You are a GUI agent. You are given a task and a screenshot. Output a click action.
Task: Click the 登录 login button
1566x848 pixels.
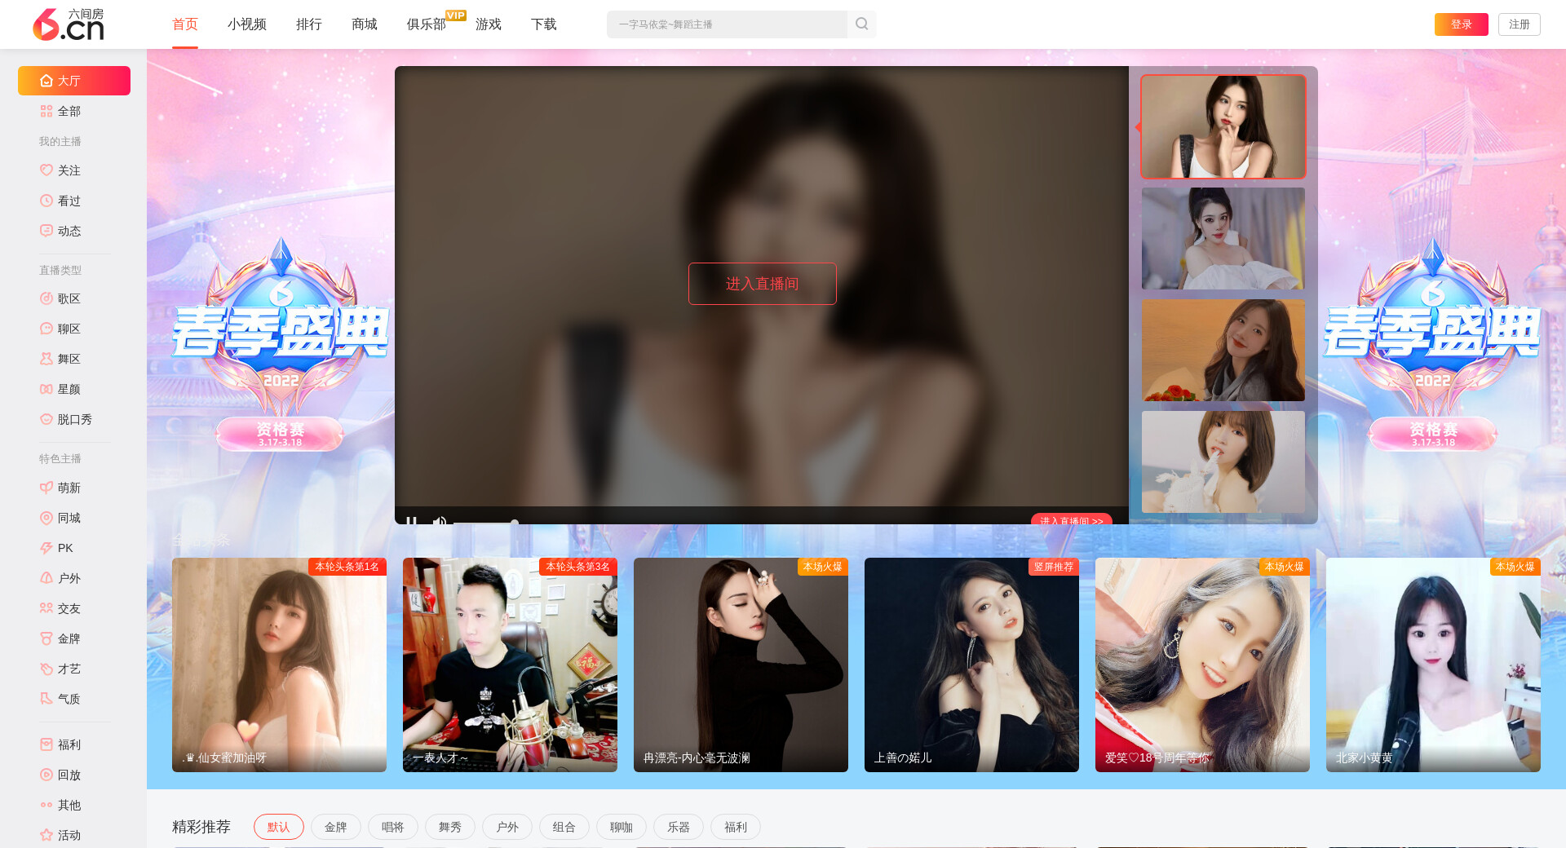(x=1461, y=24)
